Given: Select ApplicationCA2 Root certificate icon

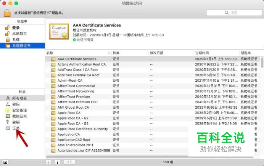Looking at the screenshot, I should [x=53, y=140].
